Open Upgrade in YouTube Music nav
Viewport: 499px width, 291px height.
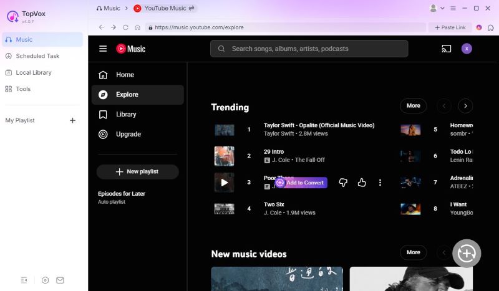tap(137, 134)
